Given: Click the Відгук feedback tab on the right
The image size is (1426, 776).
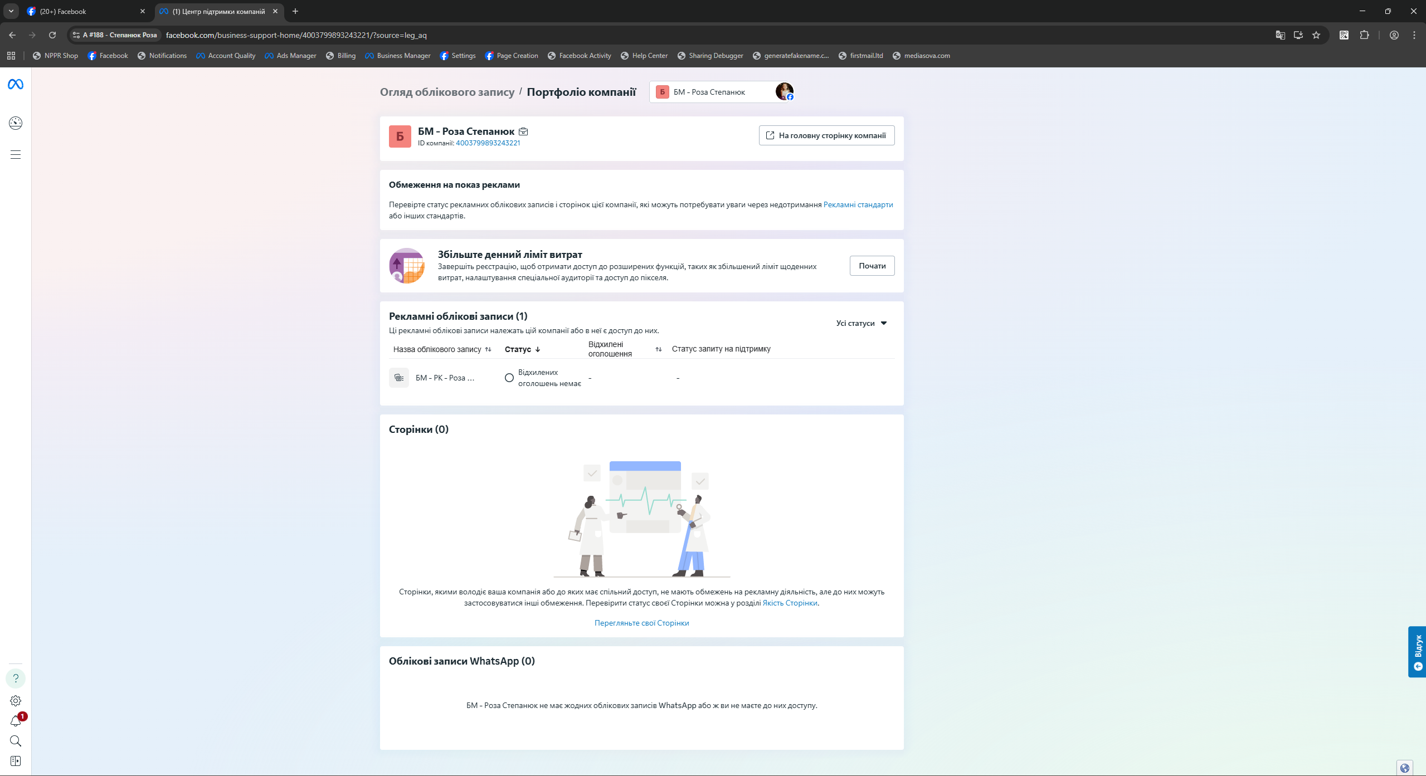Looking at the screenshot, I should tap(1417, 651).
